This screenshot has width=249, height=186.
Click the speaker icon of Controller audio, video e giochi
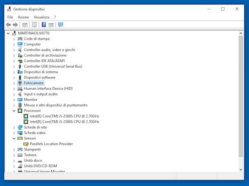pos(20,50)
